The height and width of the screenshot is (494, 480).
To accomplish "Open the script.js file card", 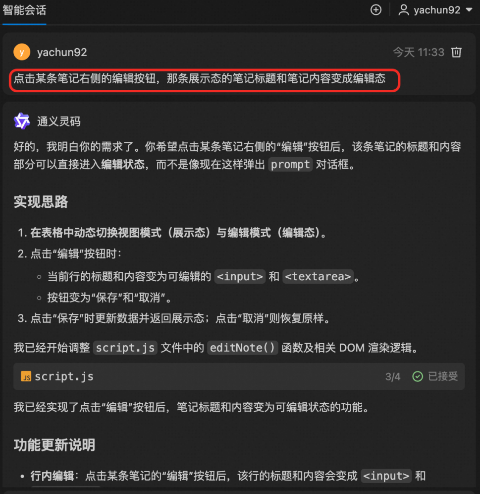I will click(x=239, y=376).
